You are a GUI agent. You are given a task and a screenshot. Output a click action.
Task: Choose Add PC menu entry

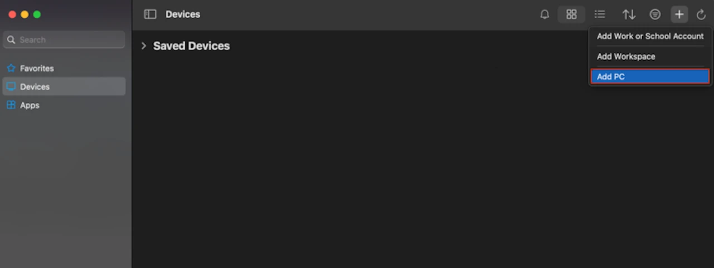click(649, 76)
